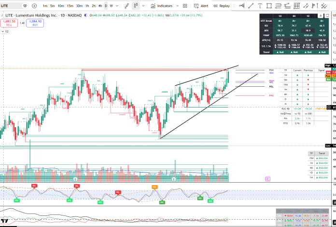
Task: Select the long position drawing tool
Action: coord(242,6)
